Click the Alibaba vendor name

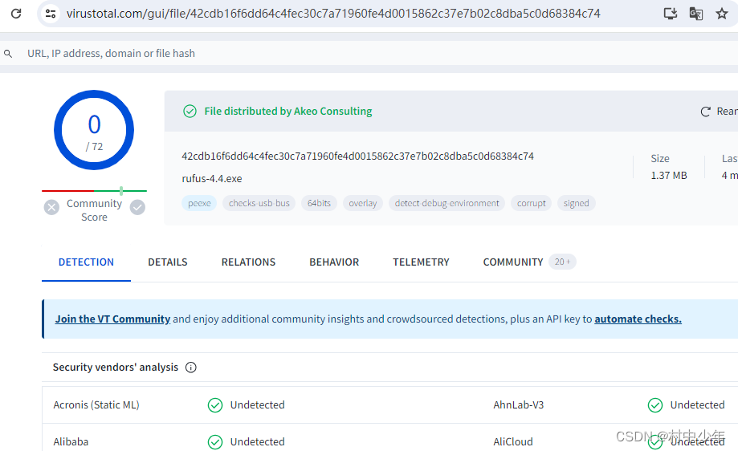point(71,442)
